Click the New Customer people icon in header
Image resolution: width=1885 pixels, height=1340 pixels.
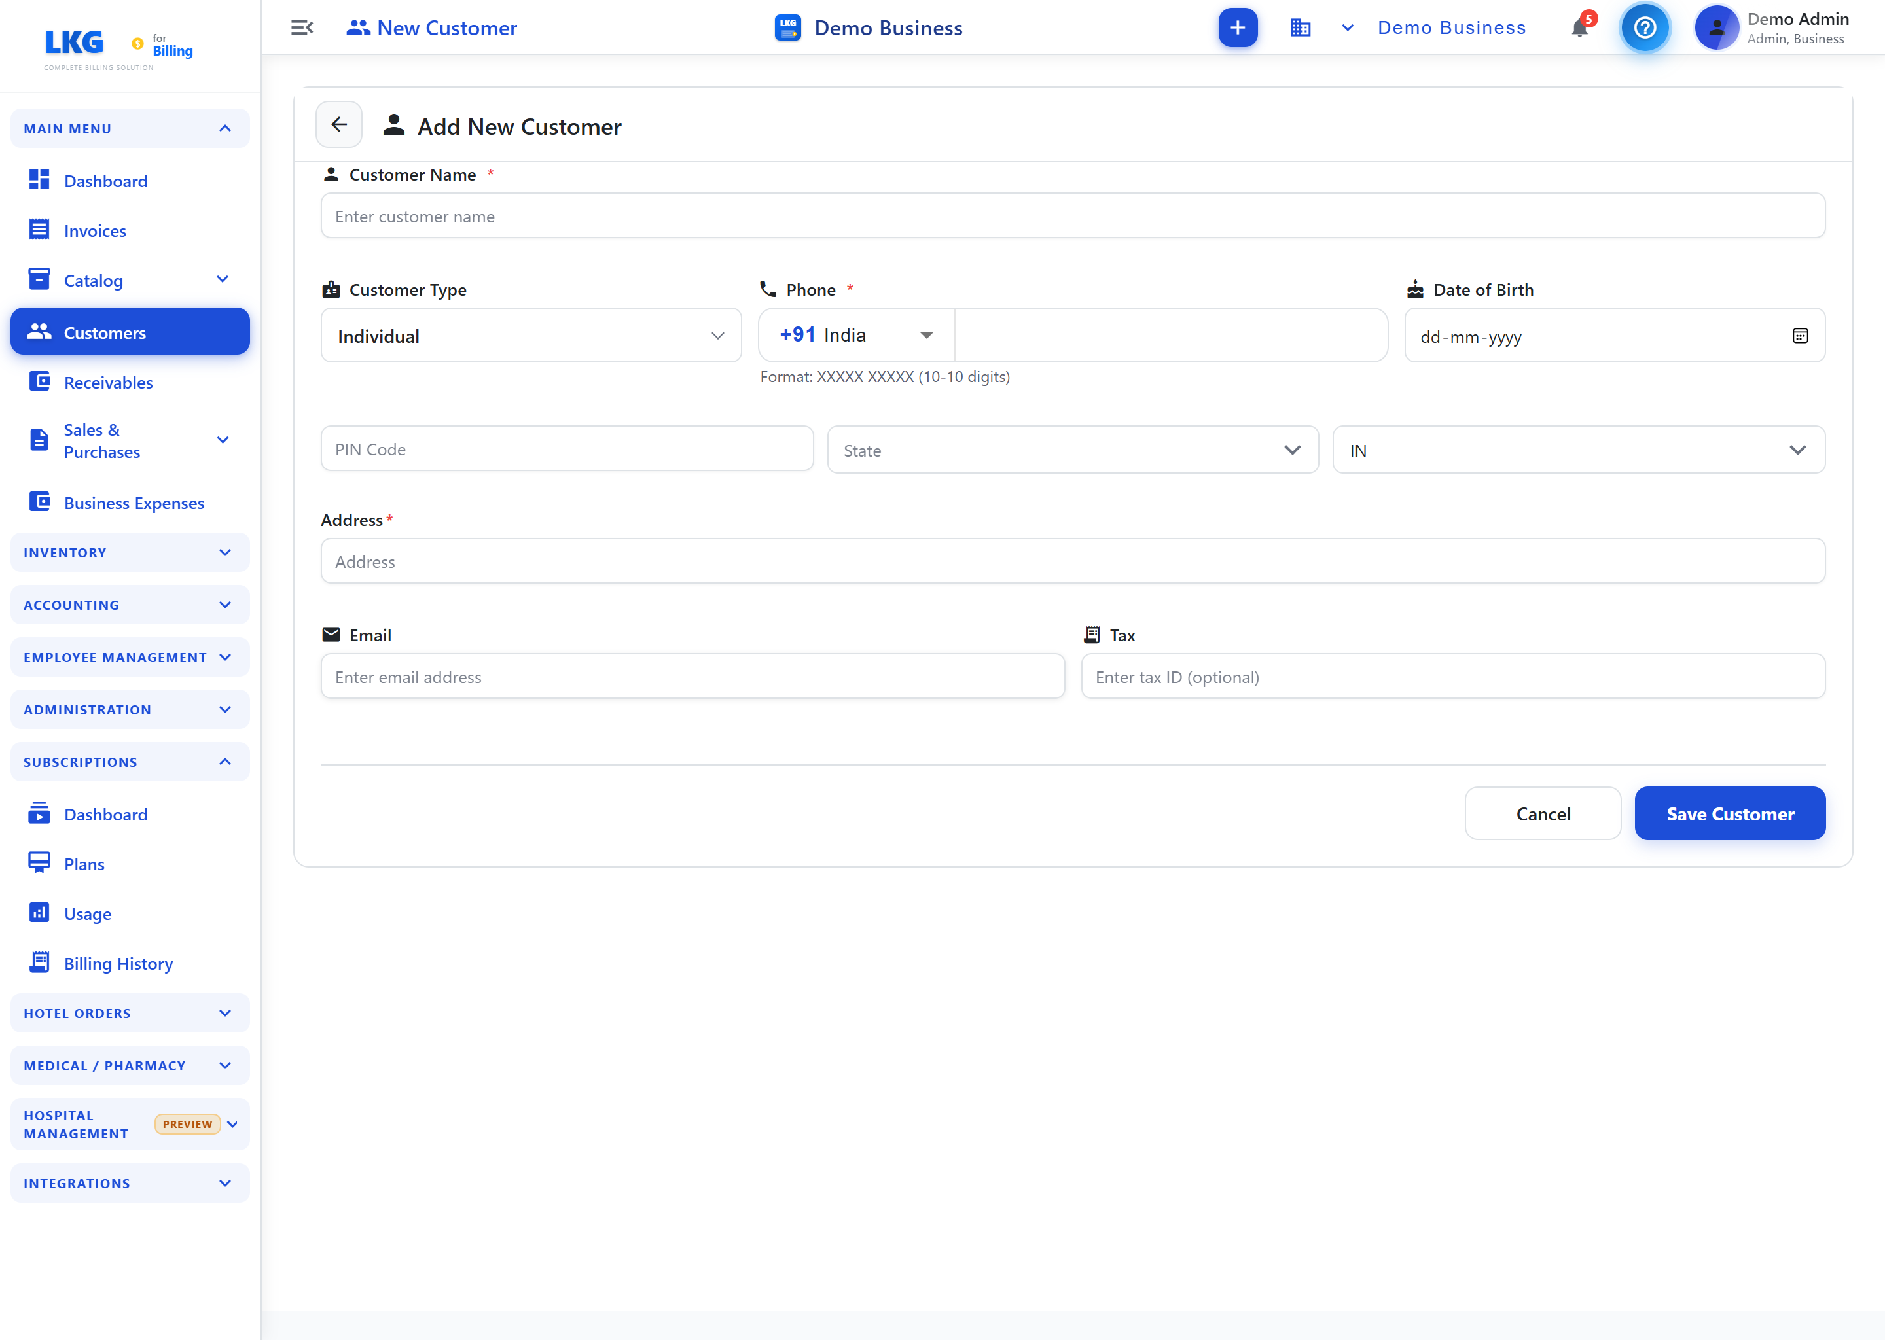coord(357,28)
